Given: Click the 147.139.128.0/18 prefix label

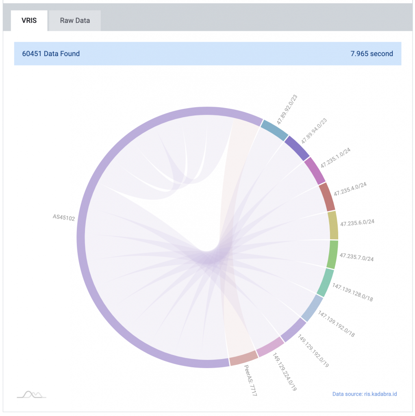Looking at the screenshot, I should click(352, 292).
